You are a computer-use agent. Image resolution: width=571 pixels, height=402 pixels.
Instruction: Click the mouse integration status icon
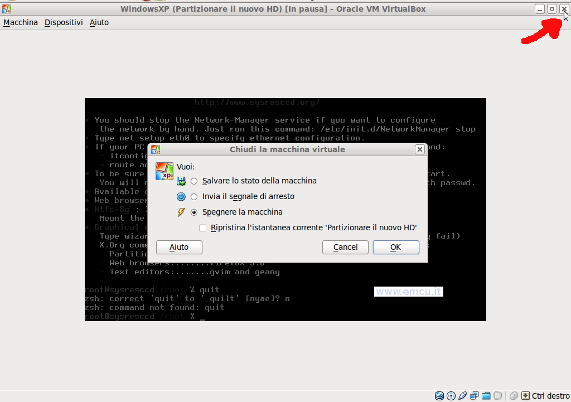pyautogui.click(x=514, y=396)
